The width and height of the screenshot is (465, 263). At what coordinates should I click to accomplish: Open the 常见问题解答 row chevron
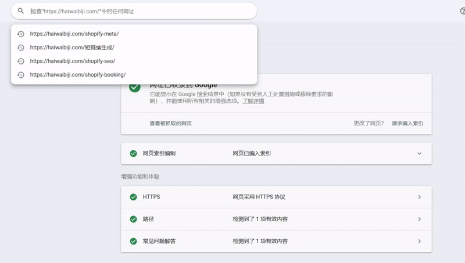point(419,242)
